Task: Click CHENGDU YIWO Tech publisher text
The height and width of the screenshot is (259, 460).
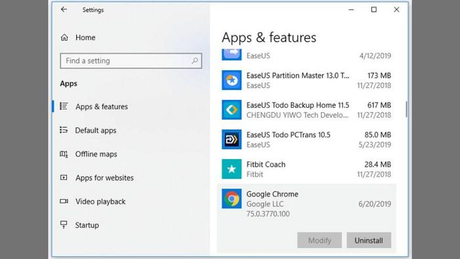Action: pyautogui.click(x=297, y=115)
